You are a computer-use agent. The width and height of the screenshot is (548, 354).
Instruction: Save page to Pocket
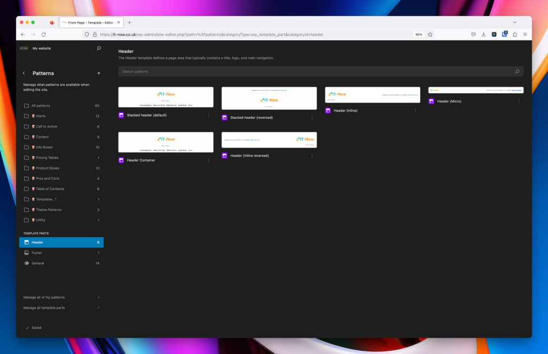click(473, 34)
